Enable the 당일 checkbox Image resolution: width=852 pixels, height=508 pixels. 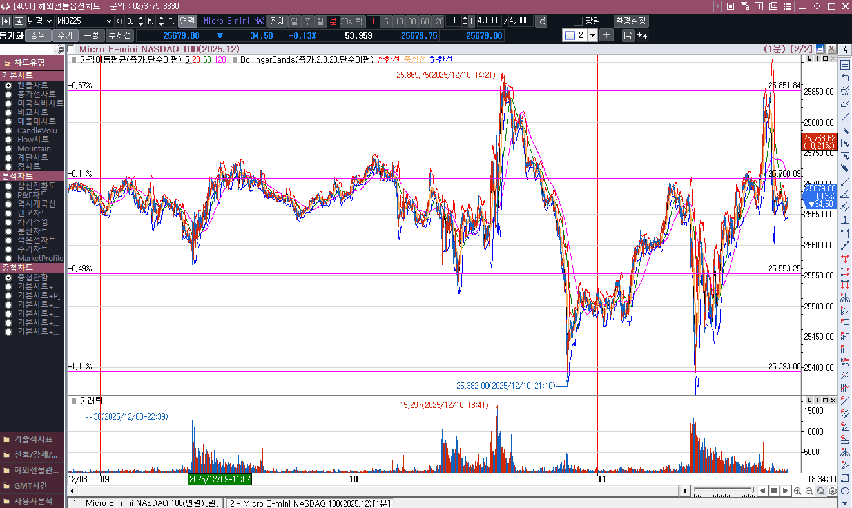(x=578, y=21)
